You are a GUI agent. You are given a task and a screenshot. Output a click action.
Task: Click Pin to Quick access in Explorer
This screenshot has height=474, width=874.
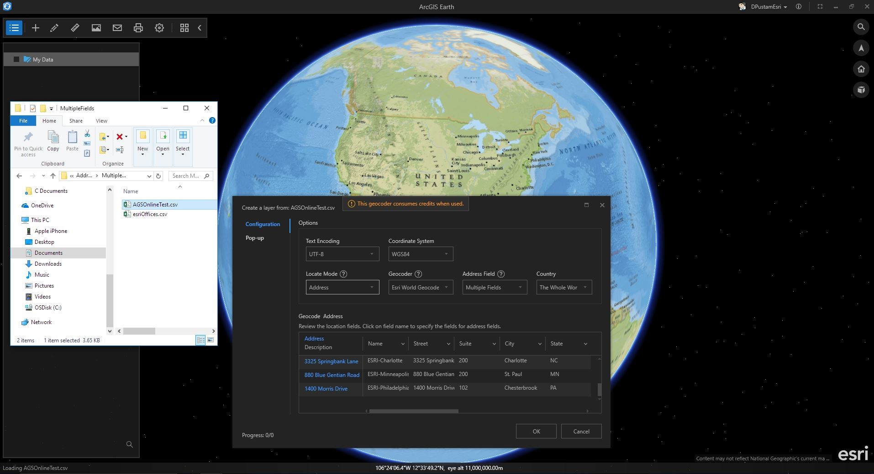point(28,144)
